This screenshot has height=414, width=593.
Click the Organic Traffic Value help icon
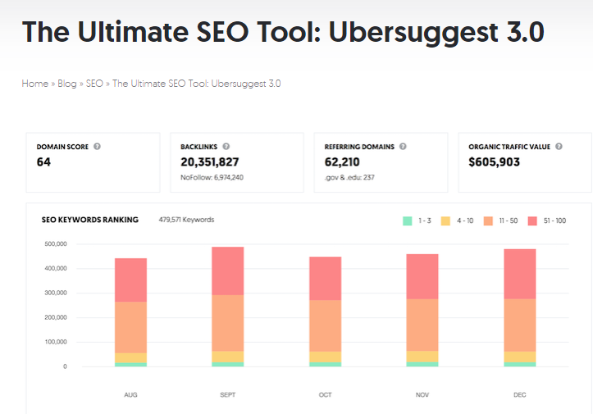pos(558,147)
